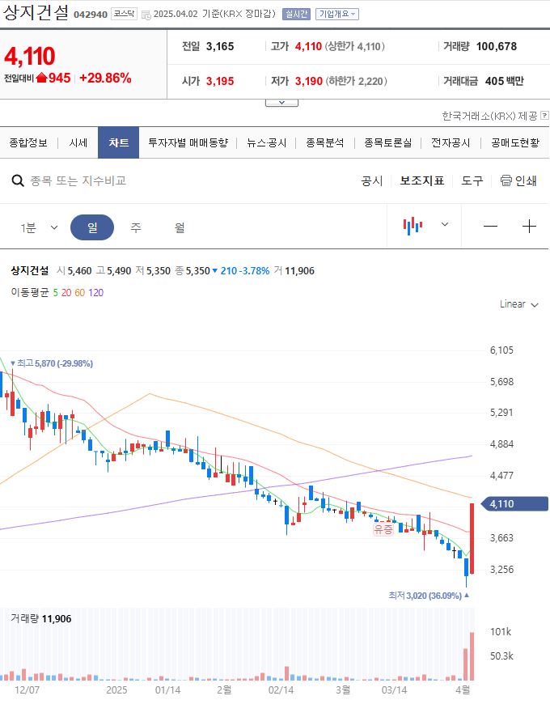Click the 인쇄 print label

526,180
